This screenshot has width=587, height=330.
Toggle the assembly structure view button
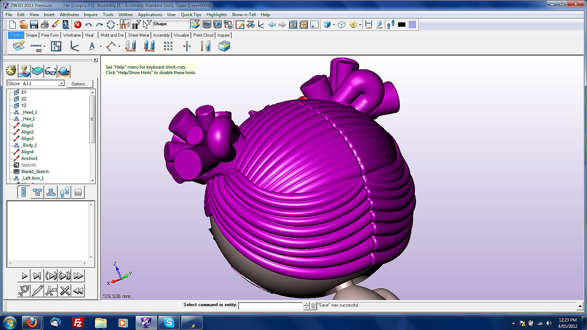[x=51, y=192]
